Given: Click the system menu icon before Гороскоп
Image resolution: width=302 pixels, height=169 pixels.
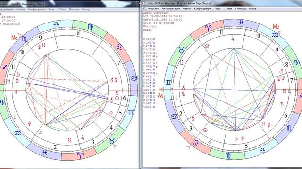Looking at the screenshot, I should (144, 8).
